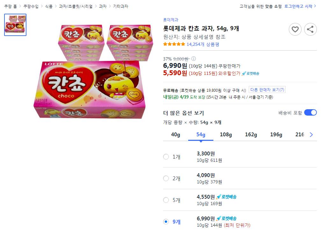Screen dimensions: 321x235
Task: Switch to the 40g weight tab
Action: pos(175,134)
